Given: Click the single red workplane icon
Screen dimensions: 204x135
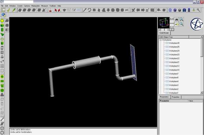Looking at the screenshot, I should pyautogui.click(x=50, y=10).
